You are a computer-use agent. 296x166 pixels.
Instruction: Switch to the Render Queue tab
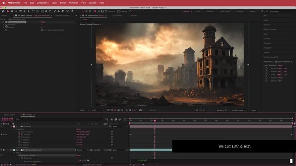tap(9, 115)
